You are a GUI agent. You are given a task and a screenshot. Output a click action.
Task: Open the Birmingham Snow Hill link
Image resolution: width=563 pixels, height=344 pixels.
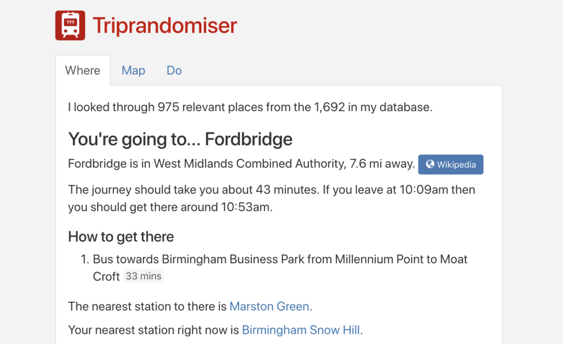pos(301,330)
